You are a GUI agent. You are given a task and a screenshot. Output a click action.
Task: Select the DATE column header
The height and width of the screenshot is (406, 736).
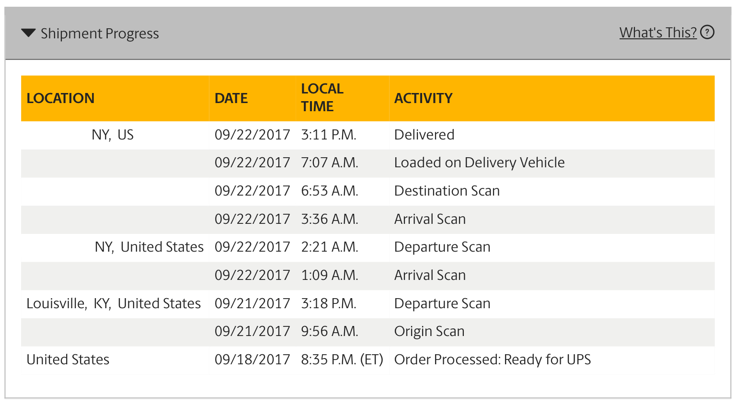(x=231, y=98)
